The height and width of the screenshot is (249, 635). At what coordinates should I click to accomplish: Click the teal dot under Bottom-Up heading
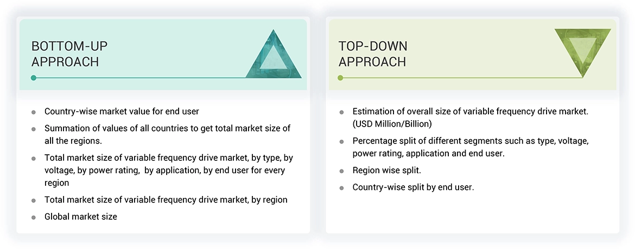(34, 78)
